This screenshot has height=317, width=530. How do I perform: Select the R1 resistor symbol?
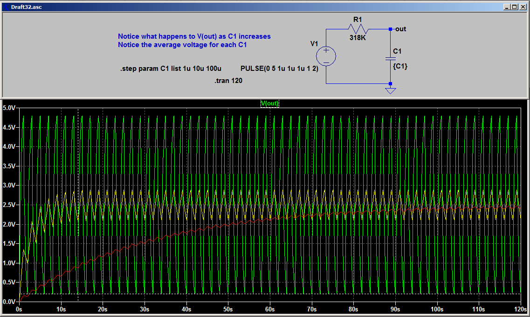coord(358,29)
